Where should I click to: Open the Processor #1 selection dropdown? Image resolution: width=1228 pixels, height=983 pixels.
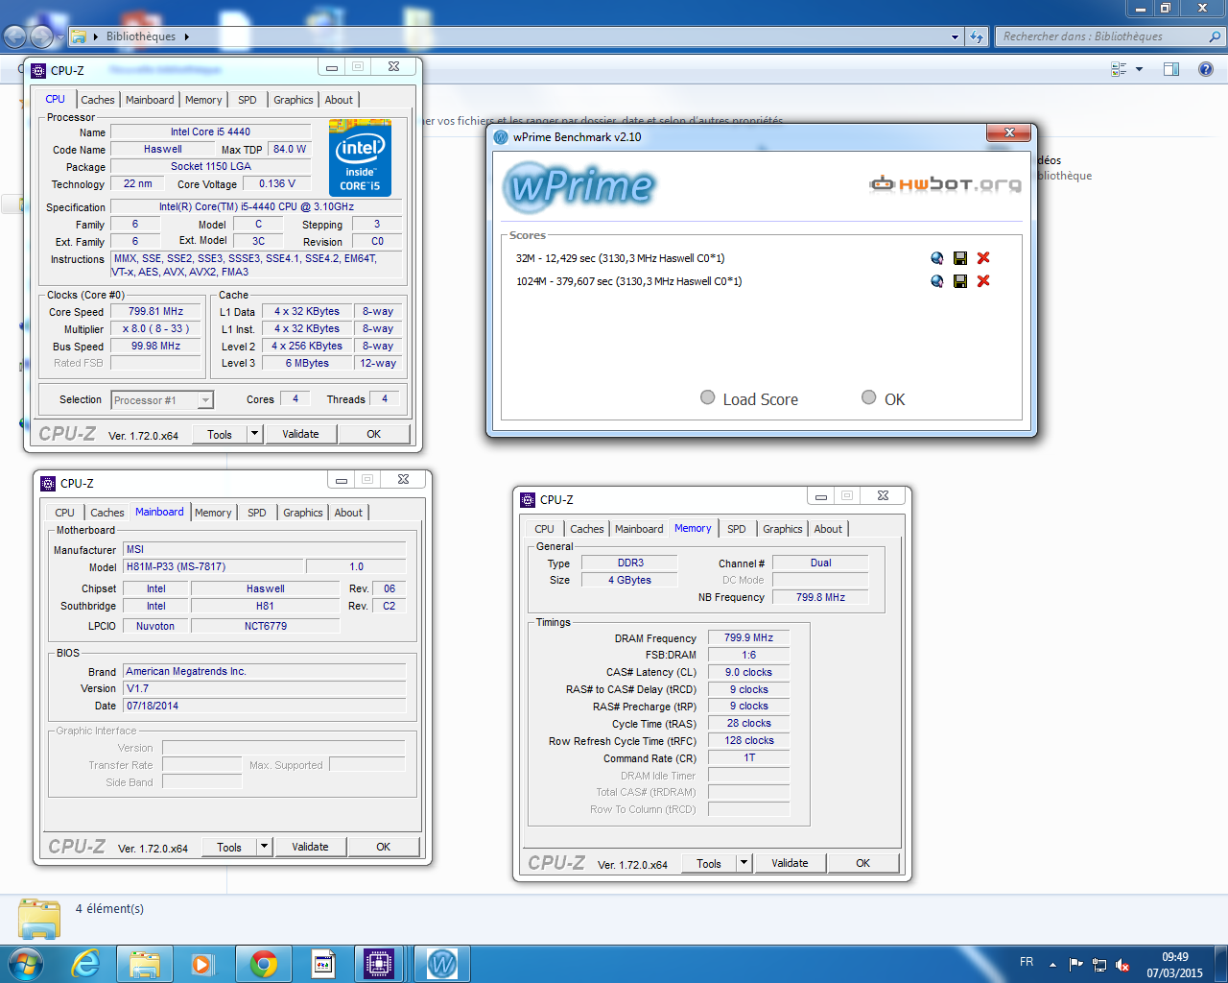click(204, 400)
